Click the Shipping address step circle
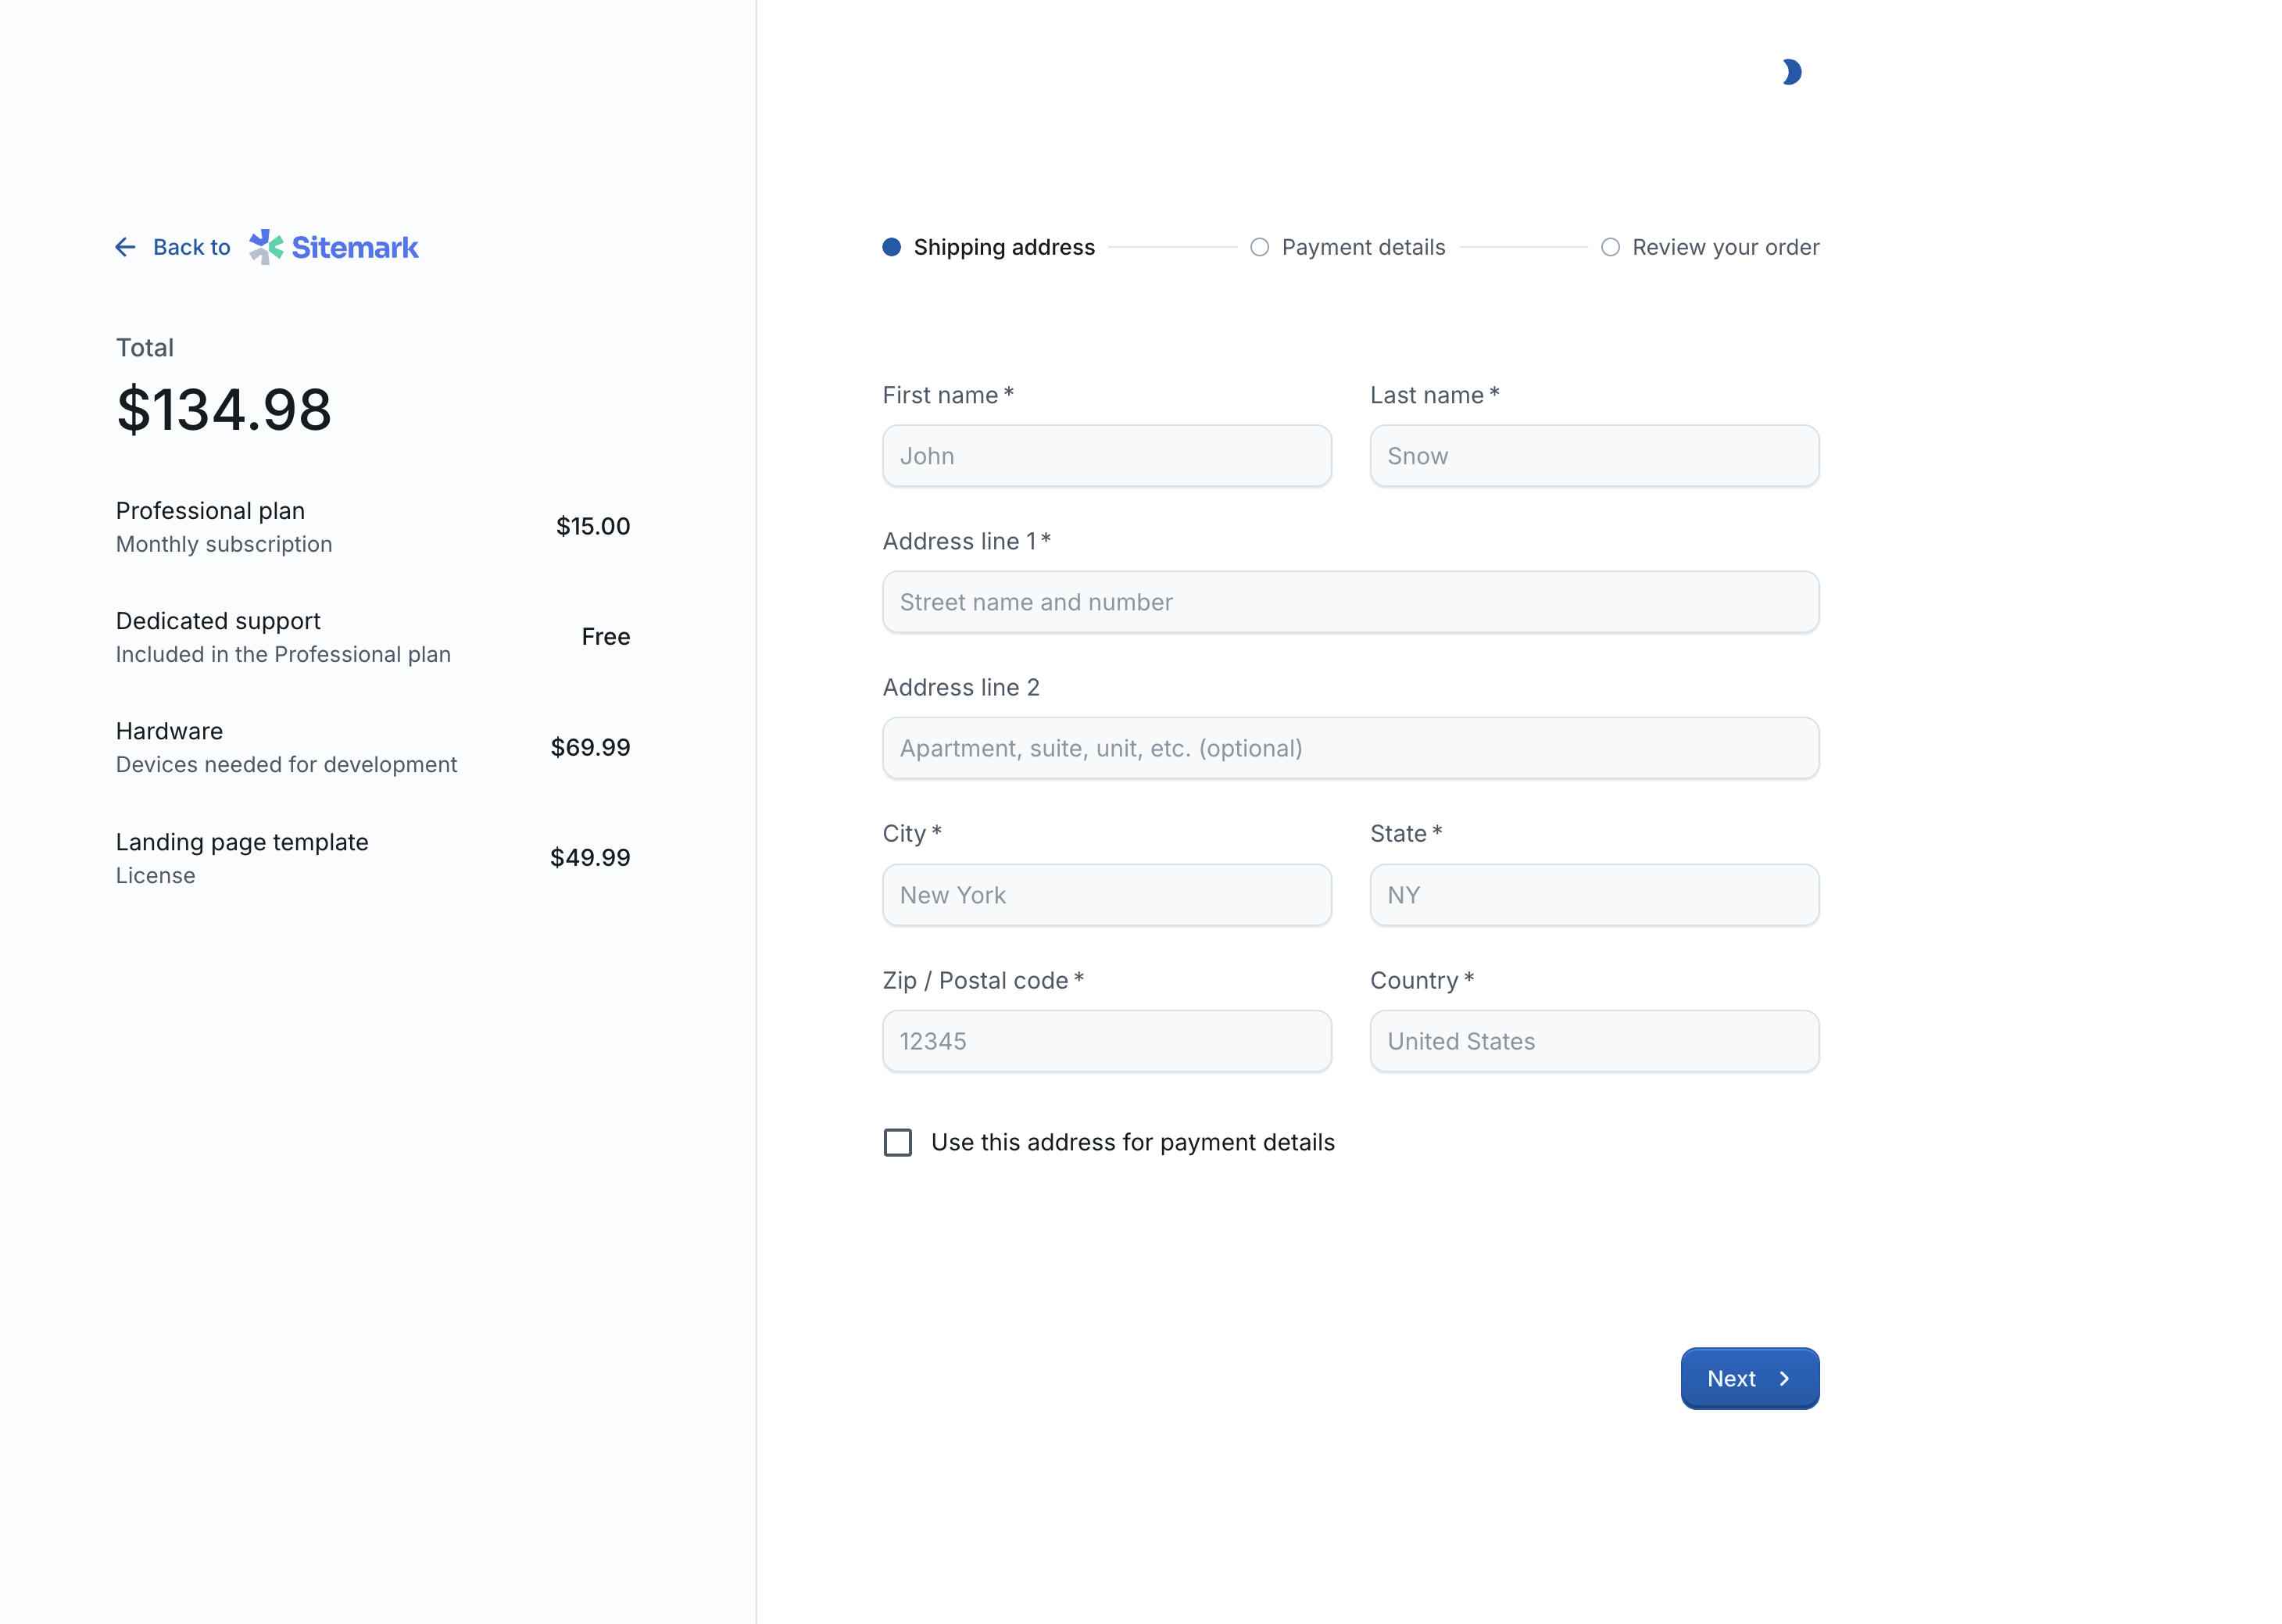Image resolution: width=2282 pixels, height=1624 pixels. pos(891,247)
